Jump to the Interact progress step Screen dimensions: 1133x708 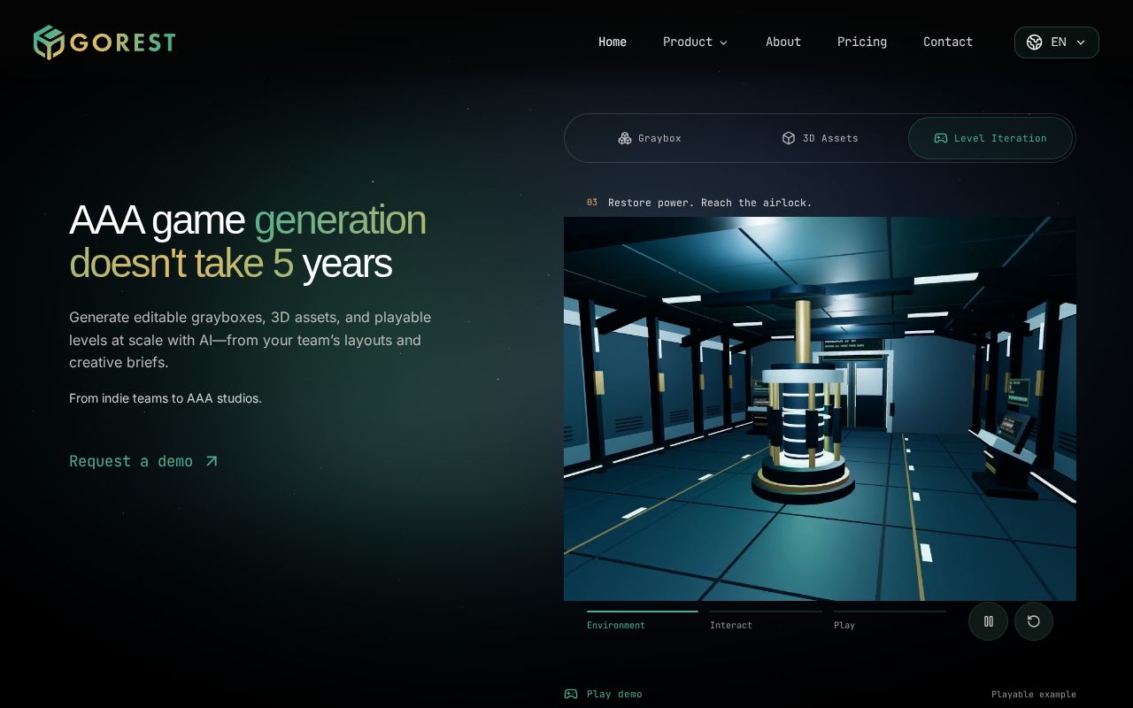[766, 620]
